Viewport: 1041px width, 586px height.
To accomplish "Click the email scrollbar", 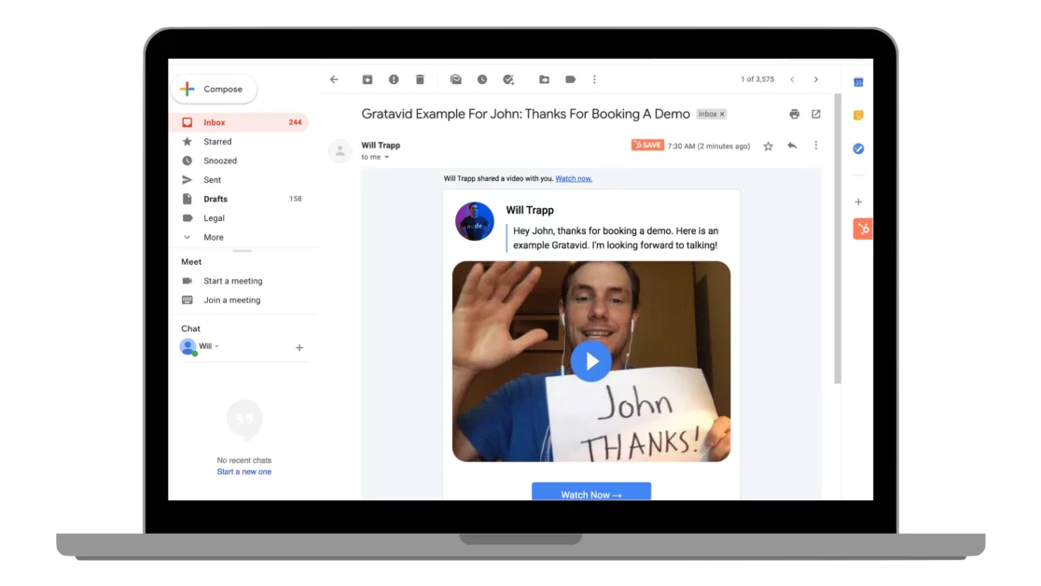I will point(838,239).
